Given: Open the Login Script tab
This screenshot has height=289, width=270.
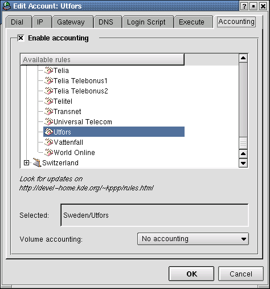Looking at the screenshot, I should coord(148,22).
